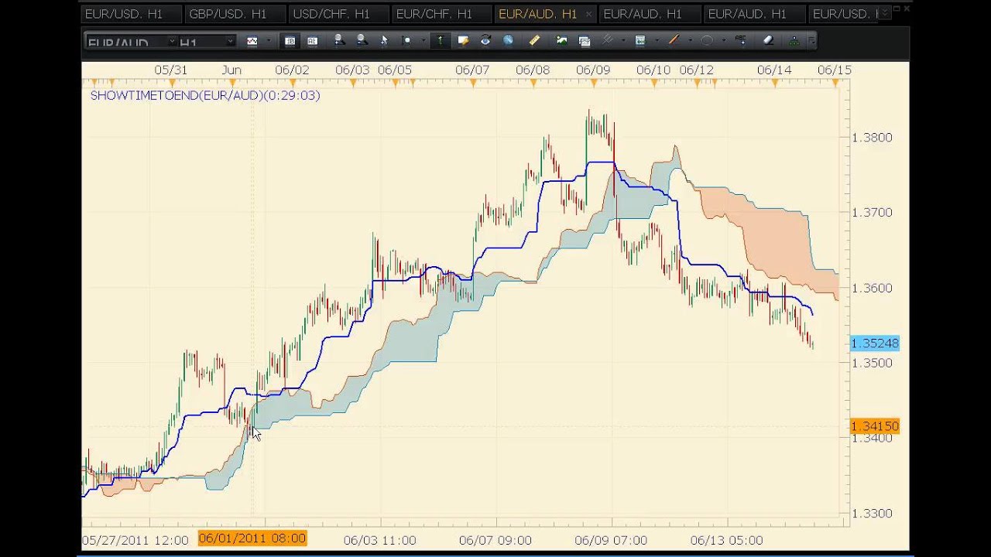
Task: Open the toolbar overflow options at far right
Action: coord(811,41)
